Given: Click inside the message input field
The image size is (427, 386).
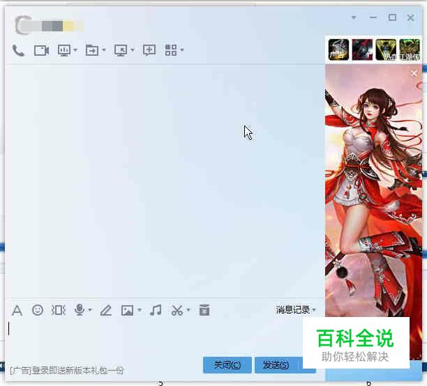Looking at the screenshot, I should click(155, 337).
